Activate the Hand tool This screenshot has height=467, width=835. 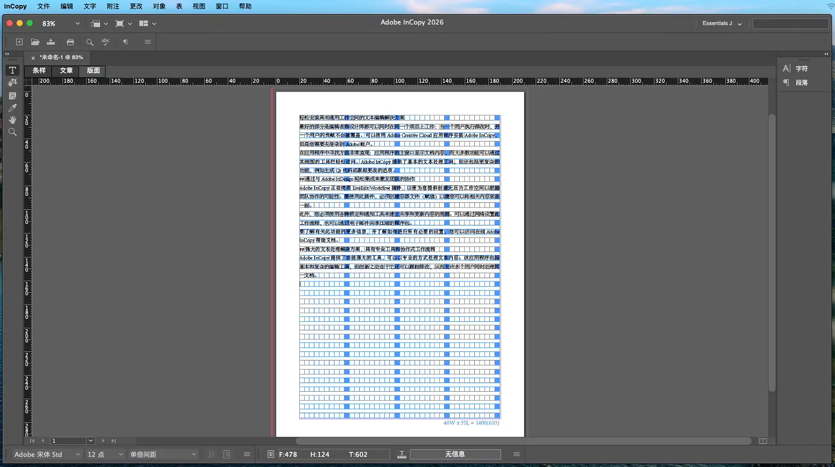pos(12,120)
